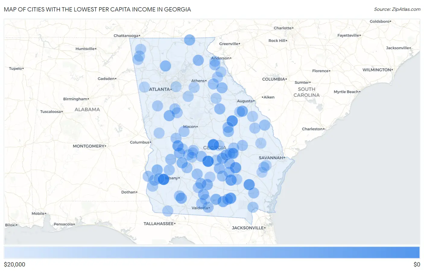Select the Biloxi city label

point(10,225)
